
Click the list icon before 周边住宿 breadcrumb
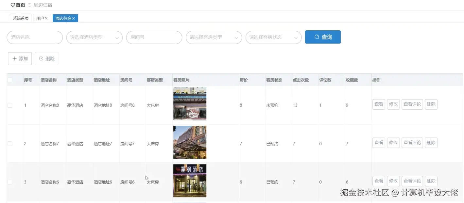[29, 5]
